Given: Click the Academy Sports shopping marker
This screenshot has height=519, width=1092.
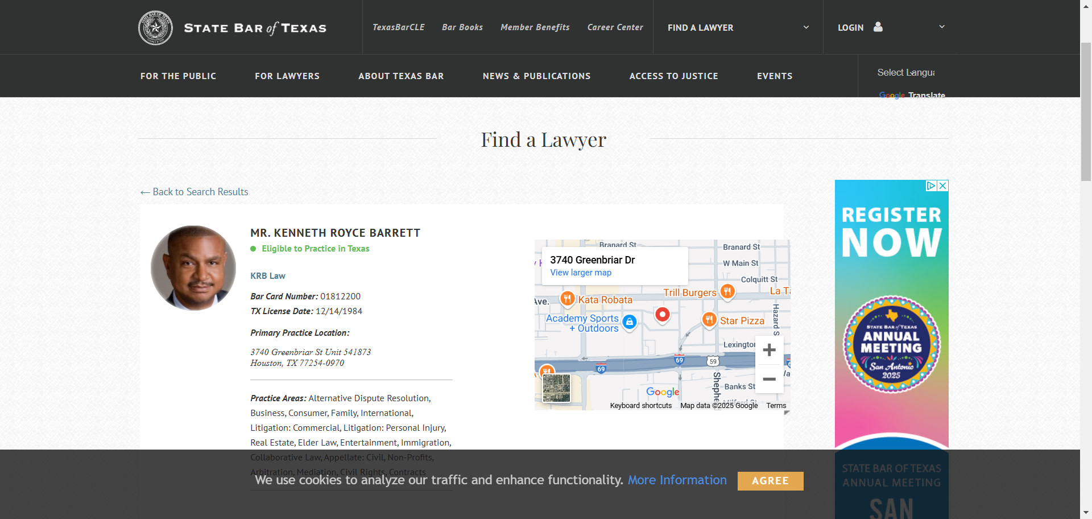Looking at the screenshot, I should [x=630, y=322].
